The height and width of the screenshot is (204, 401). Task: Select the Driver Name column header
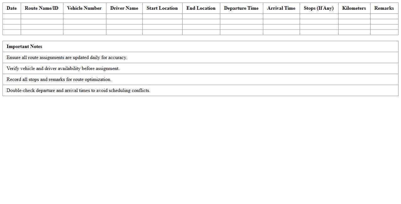point(124,8)
